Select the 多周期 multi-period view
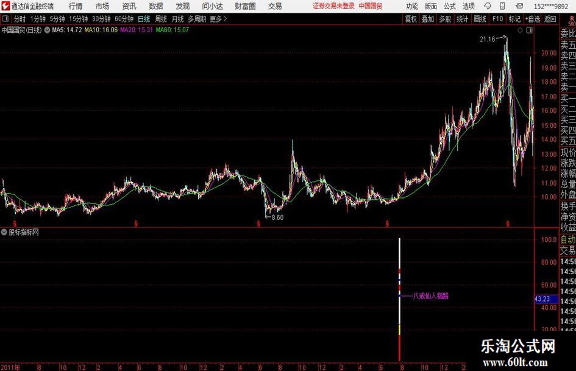The image size is (576, 371). coord(197,19)
